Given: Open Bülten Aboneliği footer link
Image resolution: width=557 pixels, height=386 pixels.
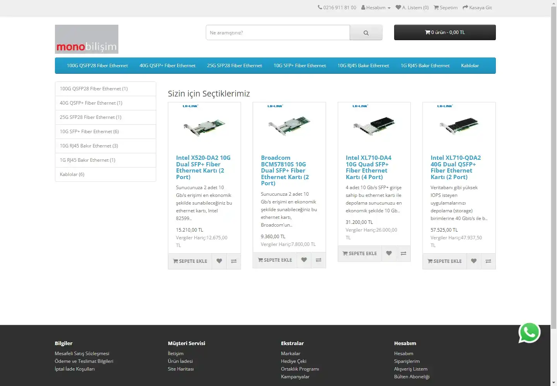Looking at the screenshot, I should 412,377.
